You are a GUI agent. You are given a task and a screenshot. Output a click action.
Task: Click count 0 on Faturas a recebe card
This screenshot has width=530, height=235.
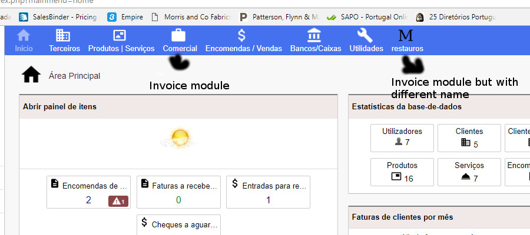[178, 200]
